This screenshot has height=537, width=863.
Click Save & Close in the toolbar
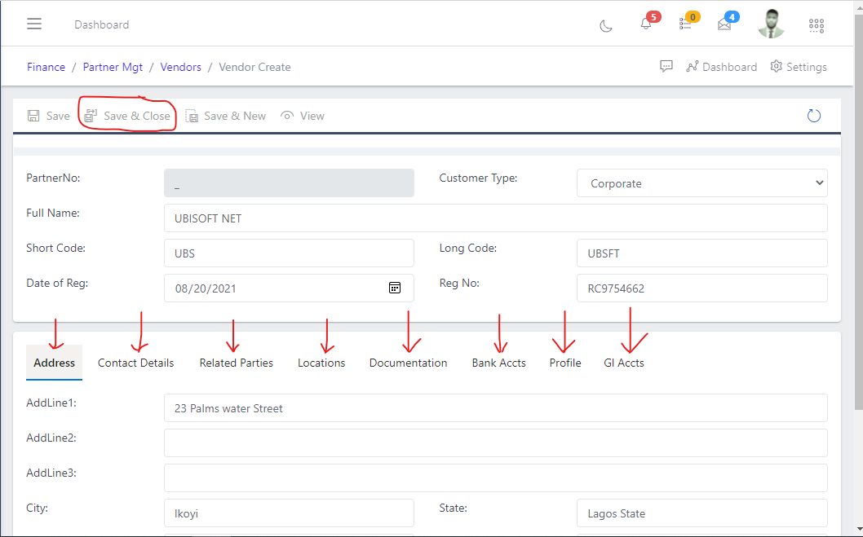[x=127, y=115]
